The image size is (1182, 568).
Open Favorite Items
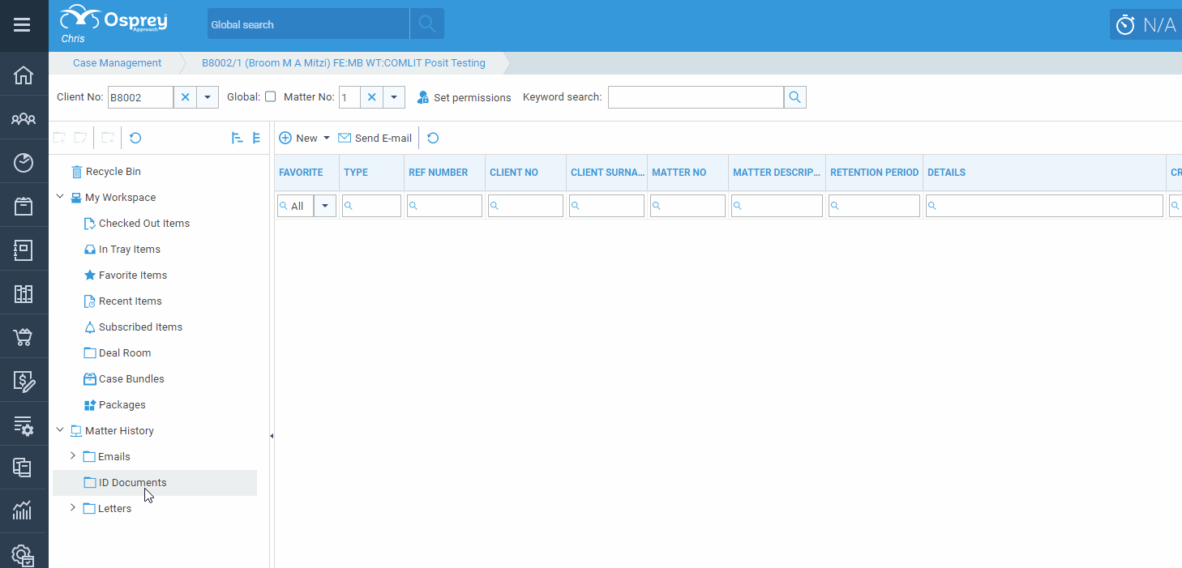tap(126, 275)
